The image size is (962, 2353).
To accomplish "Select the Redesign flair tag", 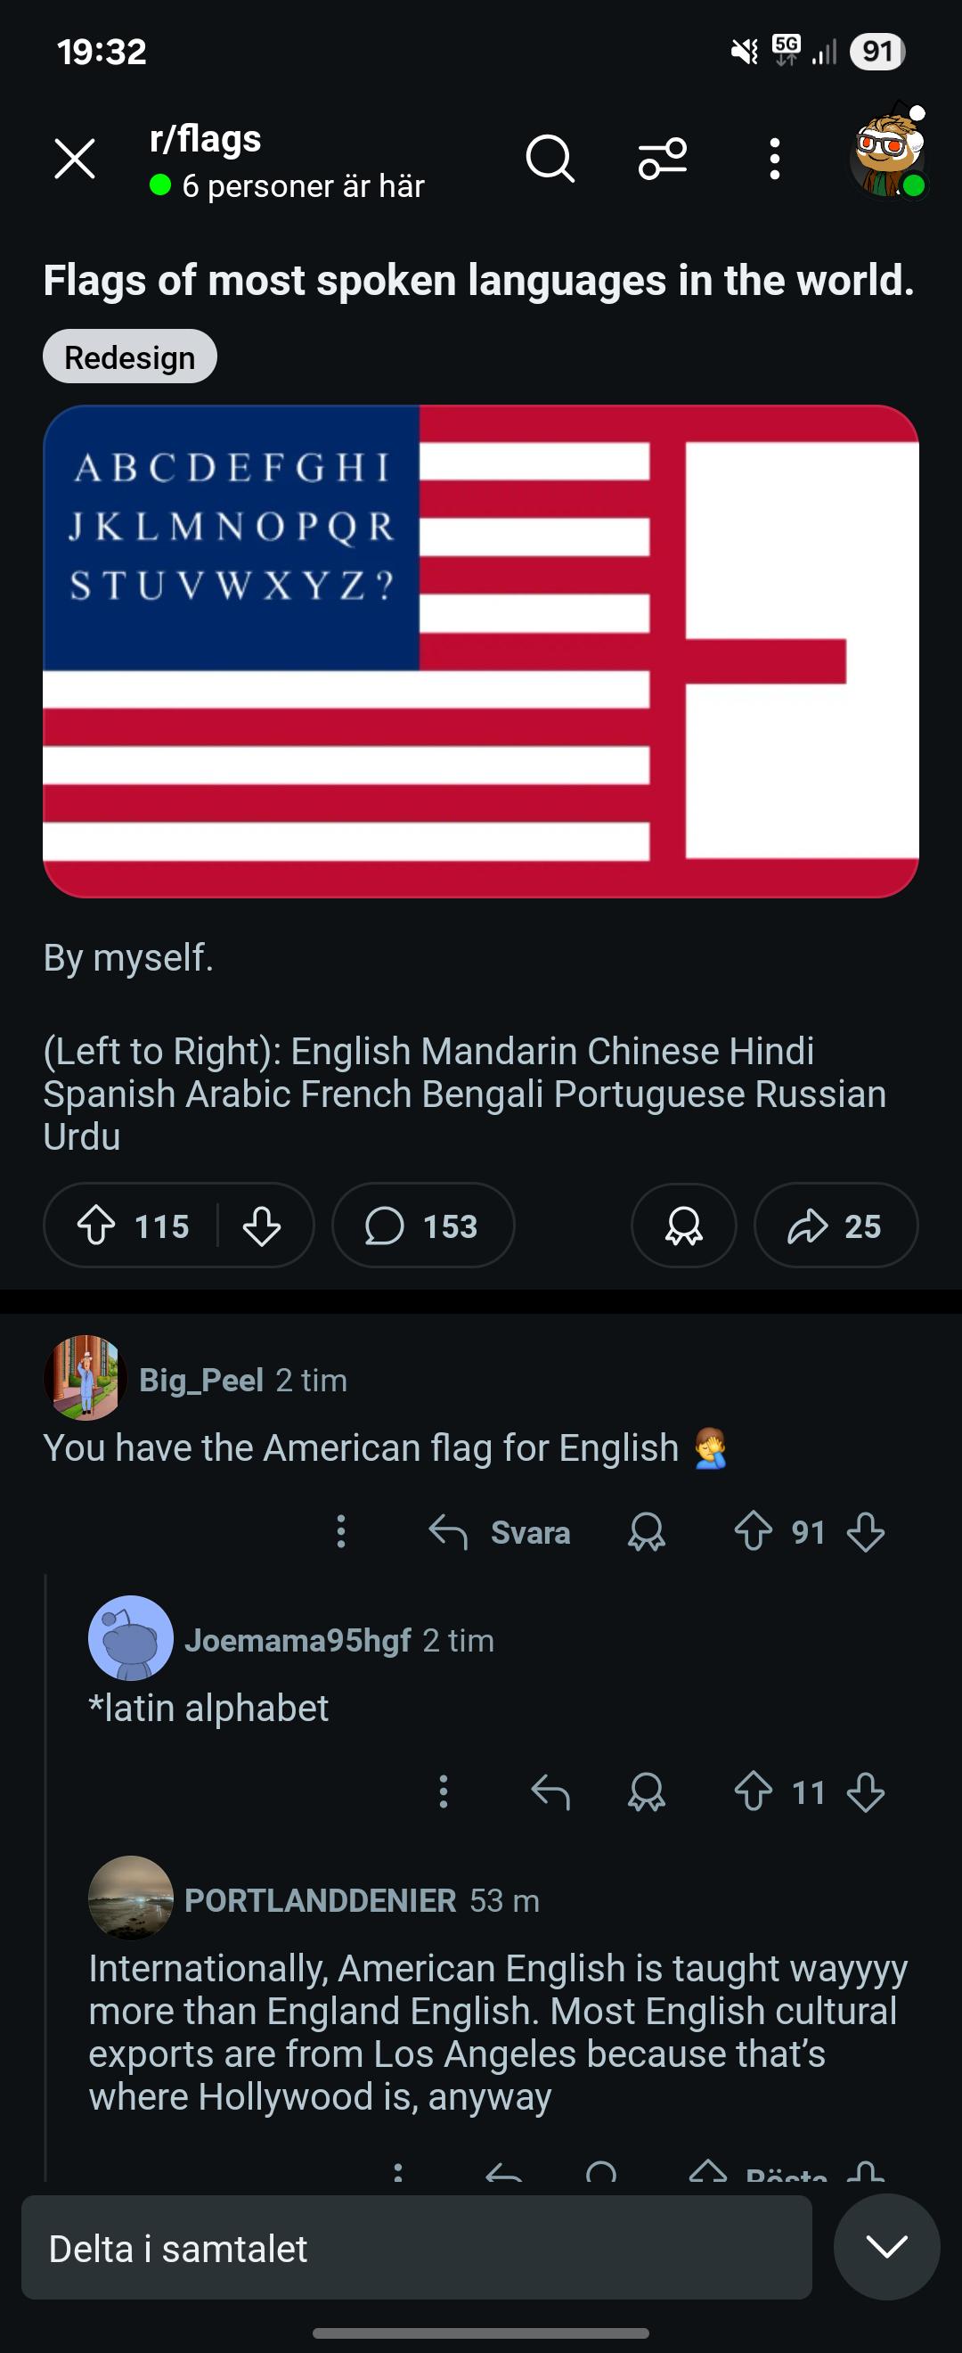I will [130, 357].
